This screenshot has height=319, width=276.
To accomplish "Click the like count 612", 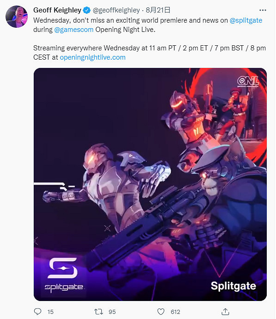I will [175, 312].
